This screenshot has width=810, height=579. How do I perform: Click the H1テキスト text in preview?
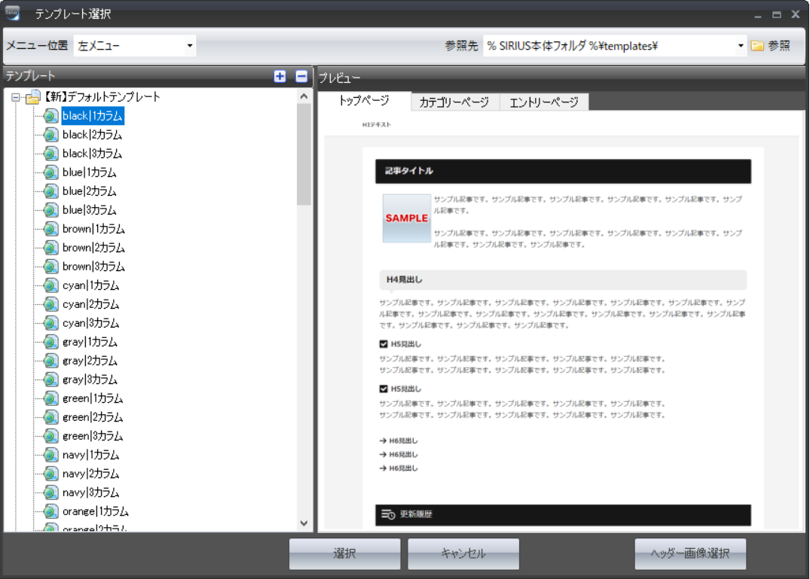pos(376,124)
